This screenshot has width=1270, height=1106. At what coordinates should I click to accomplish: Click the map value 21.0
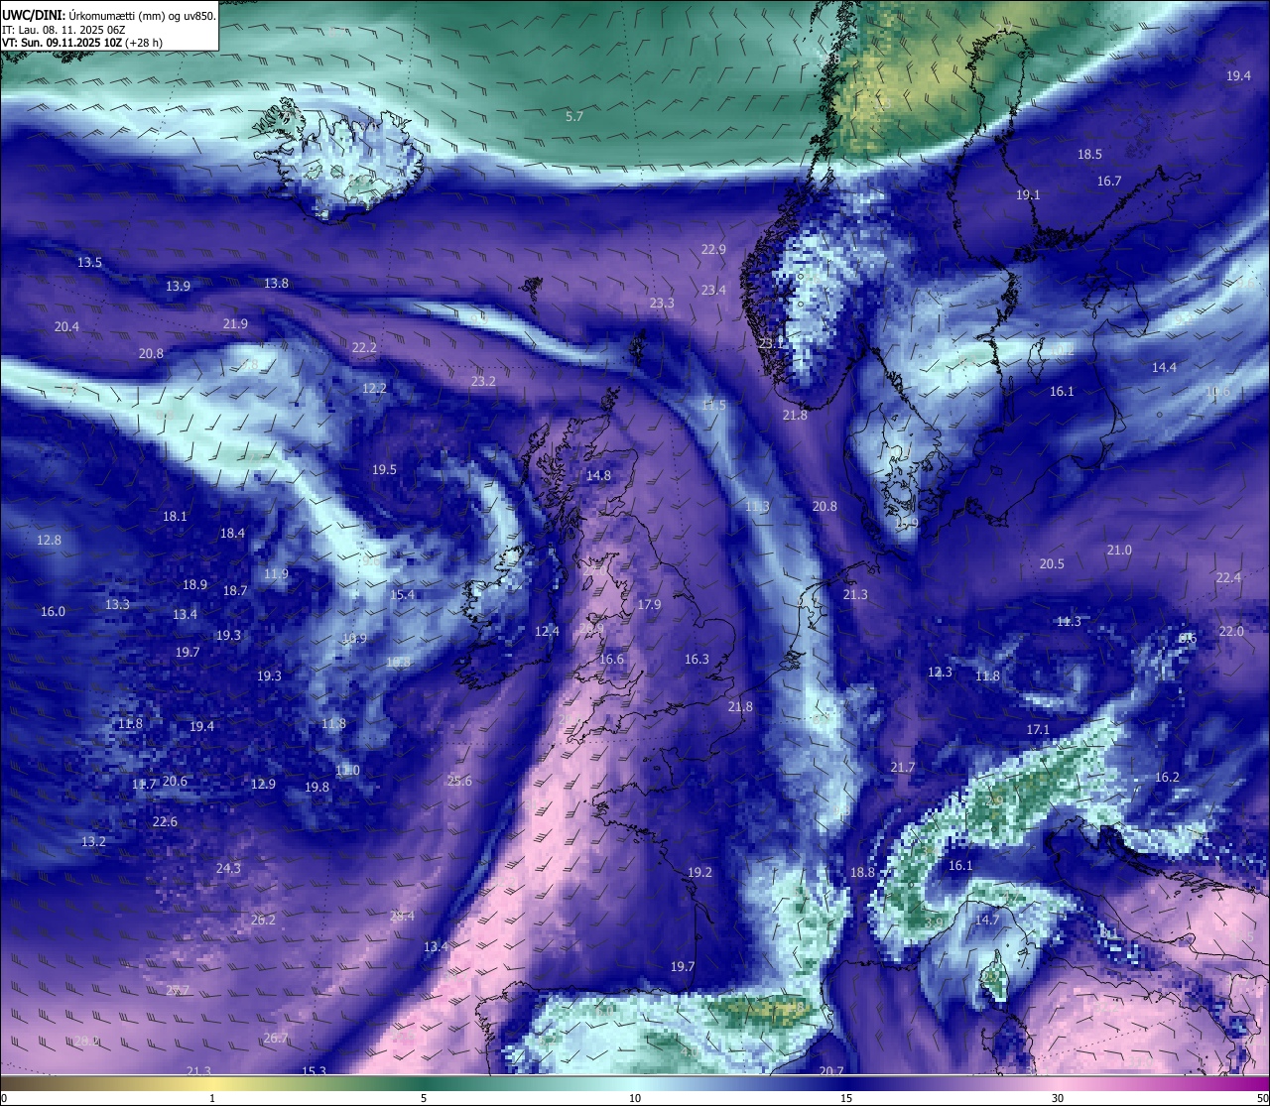1119,551
